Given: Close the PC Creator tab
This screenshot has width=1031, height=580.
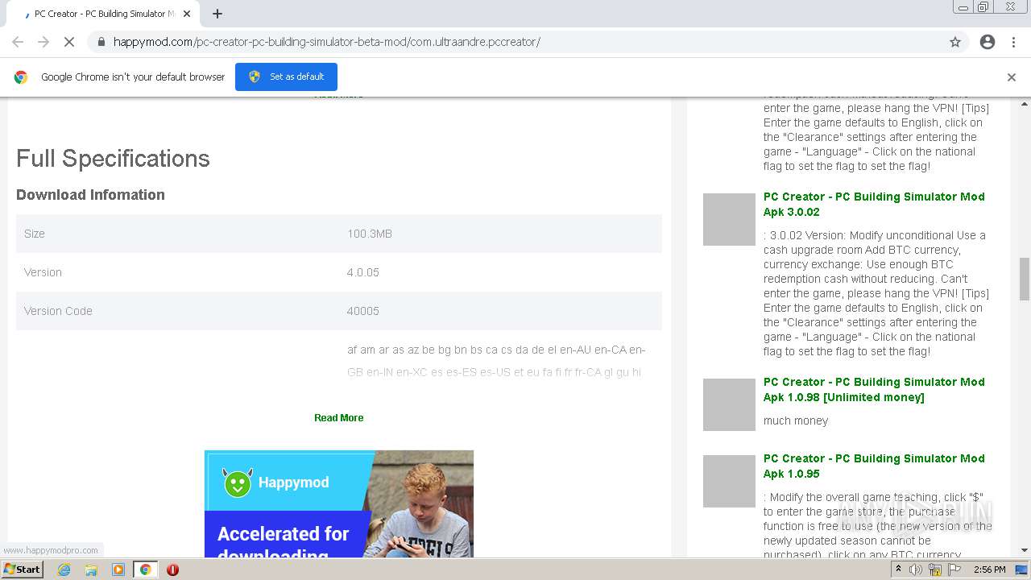Looking at the screenshot, I should [x=187, y=14].
